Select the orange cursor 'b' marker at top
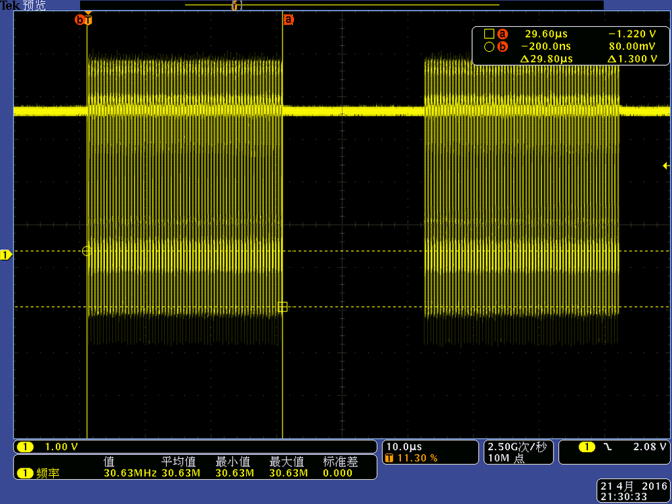 79,20
